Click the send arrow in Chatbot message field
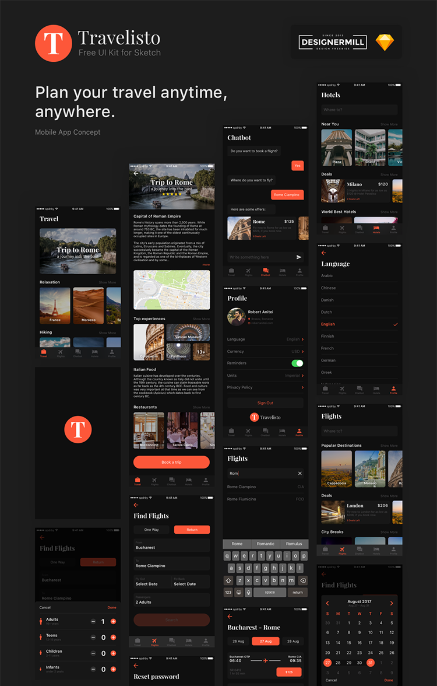 [x=299, y=257]
